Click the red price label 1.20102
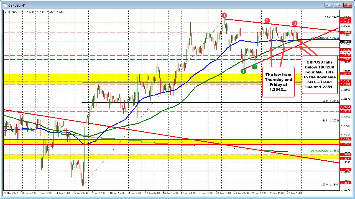The height and width of the screenshot is (199, 355). pos(346,139)
